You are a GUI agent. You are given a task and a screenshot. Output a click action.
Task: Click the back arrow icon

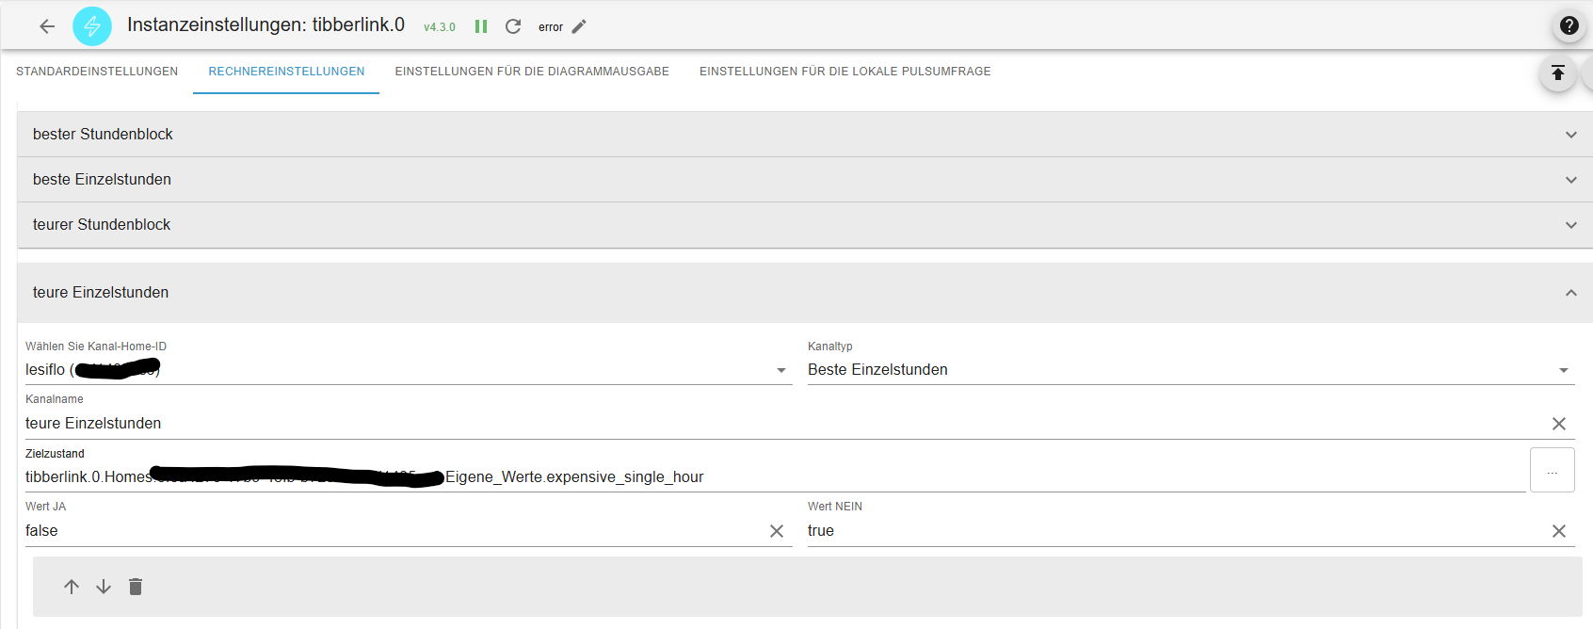pyautogui.click(x=47, y=26)
